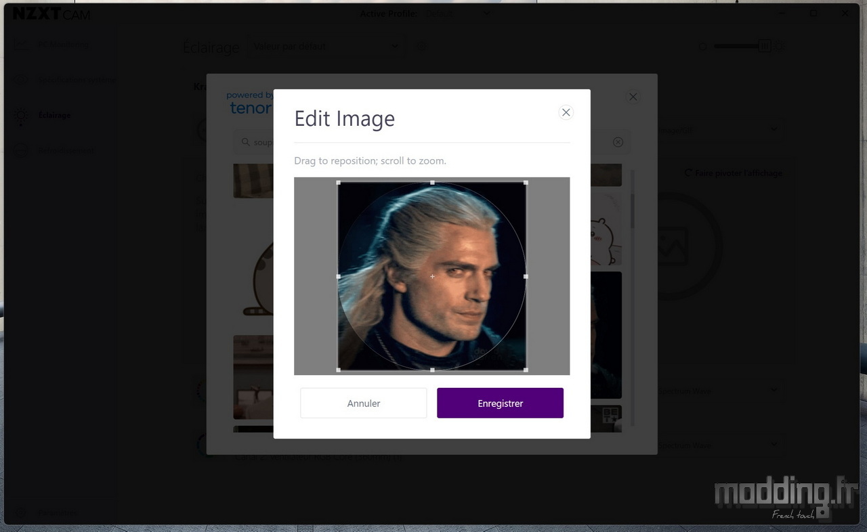Click the bright sun icon by slider
The image size is (867, 532).
point(779,46)
